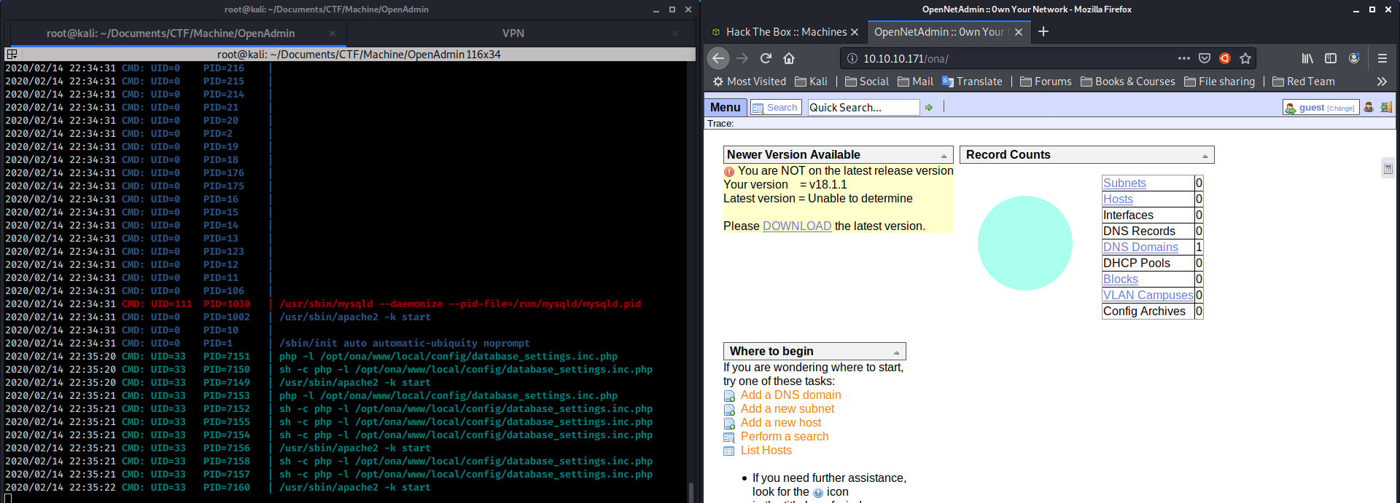
Task: Bookmark this page with the star icon
Action: (1245, 58)
